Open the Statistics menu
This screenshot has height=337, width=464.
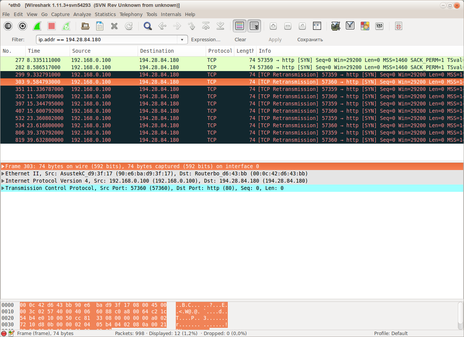tap(105, 14)
